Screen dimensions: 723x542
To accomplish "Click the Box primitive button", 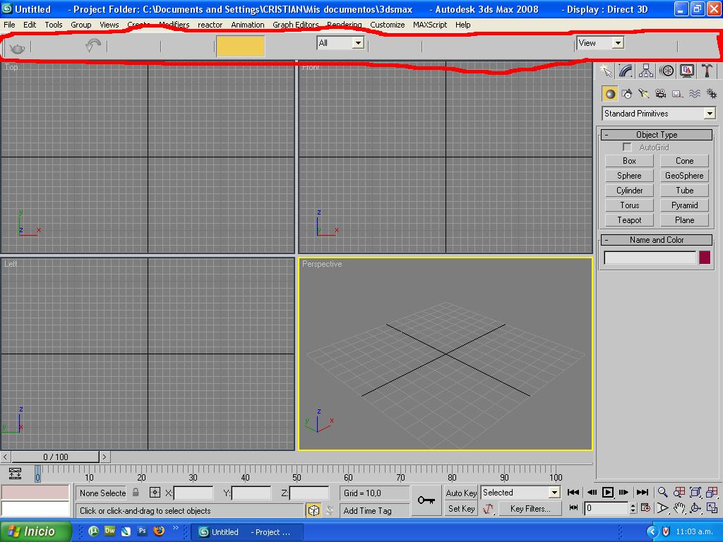I will pos(629,161).
